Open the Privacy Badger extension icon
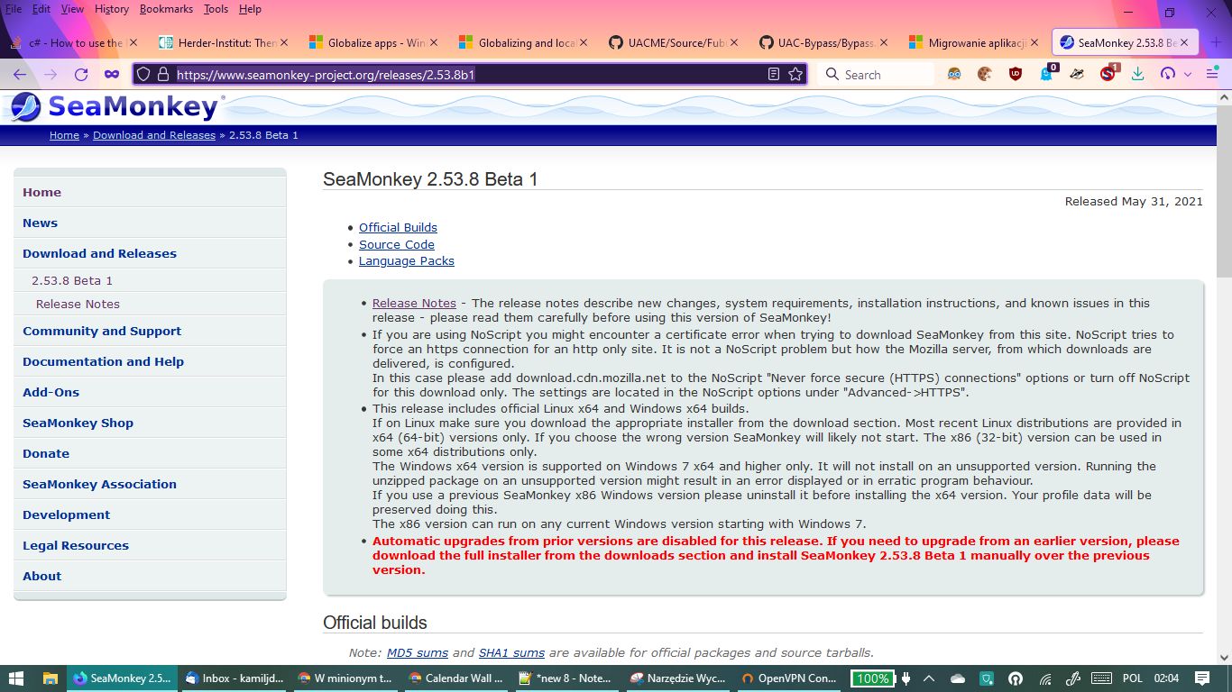This screenshot has width=1232, height=692. click(1077, 75)
